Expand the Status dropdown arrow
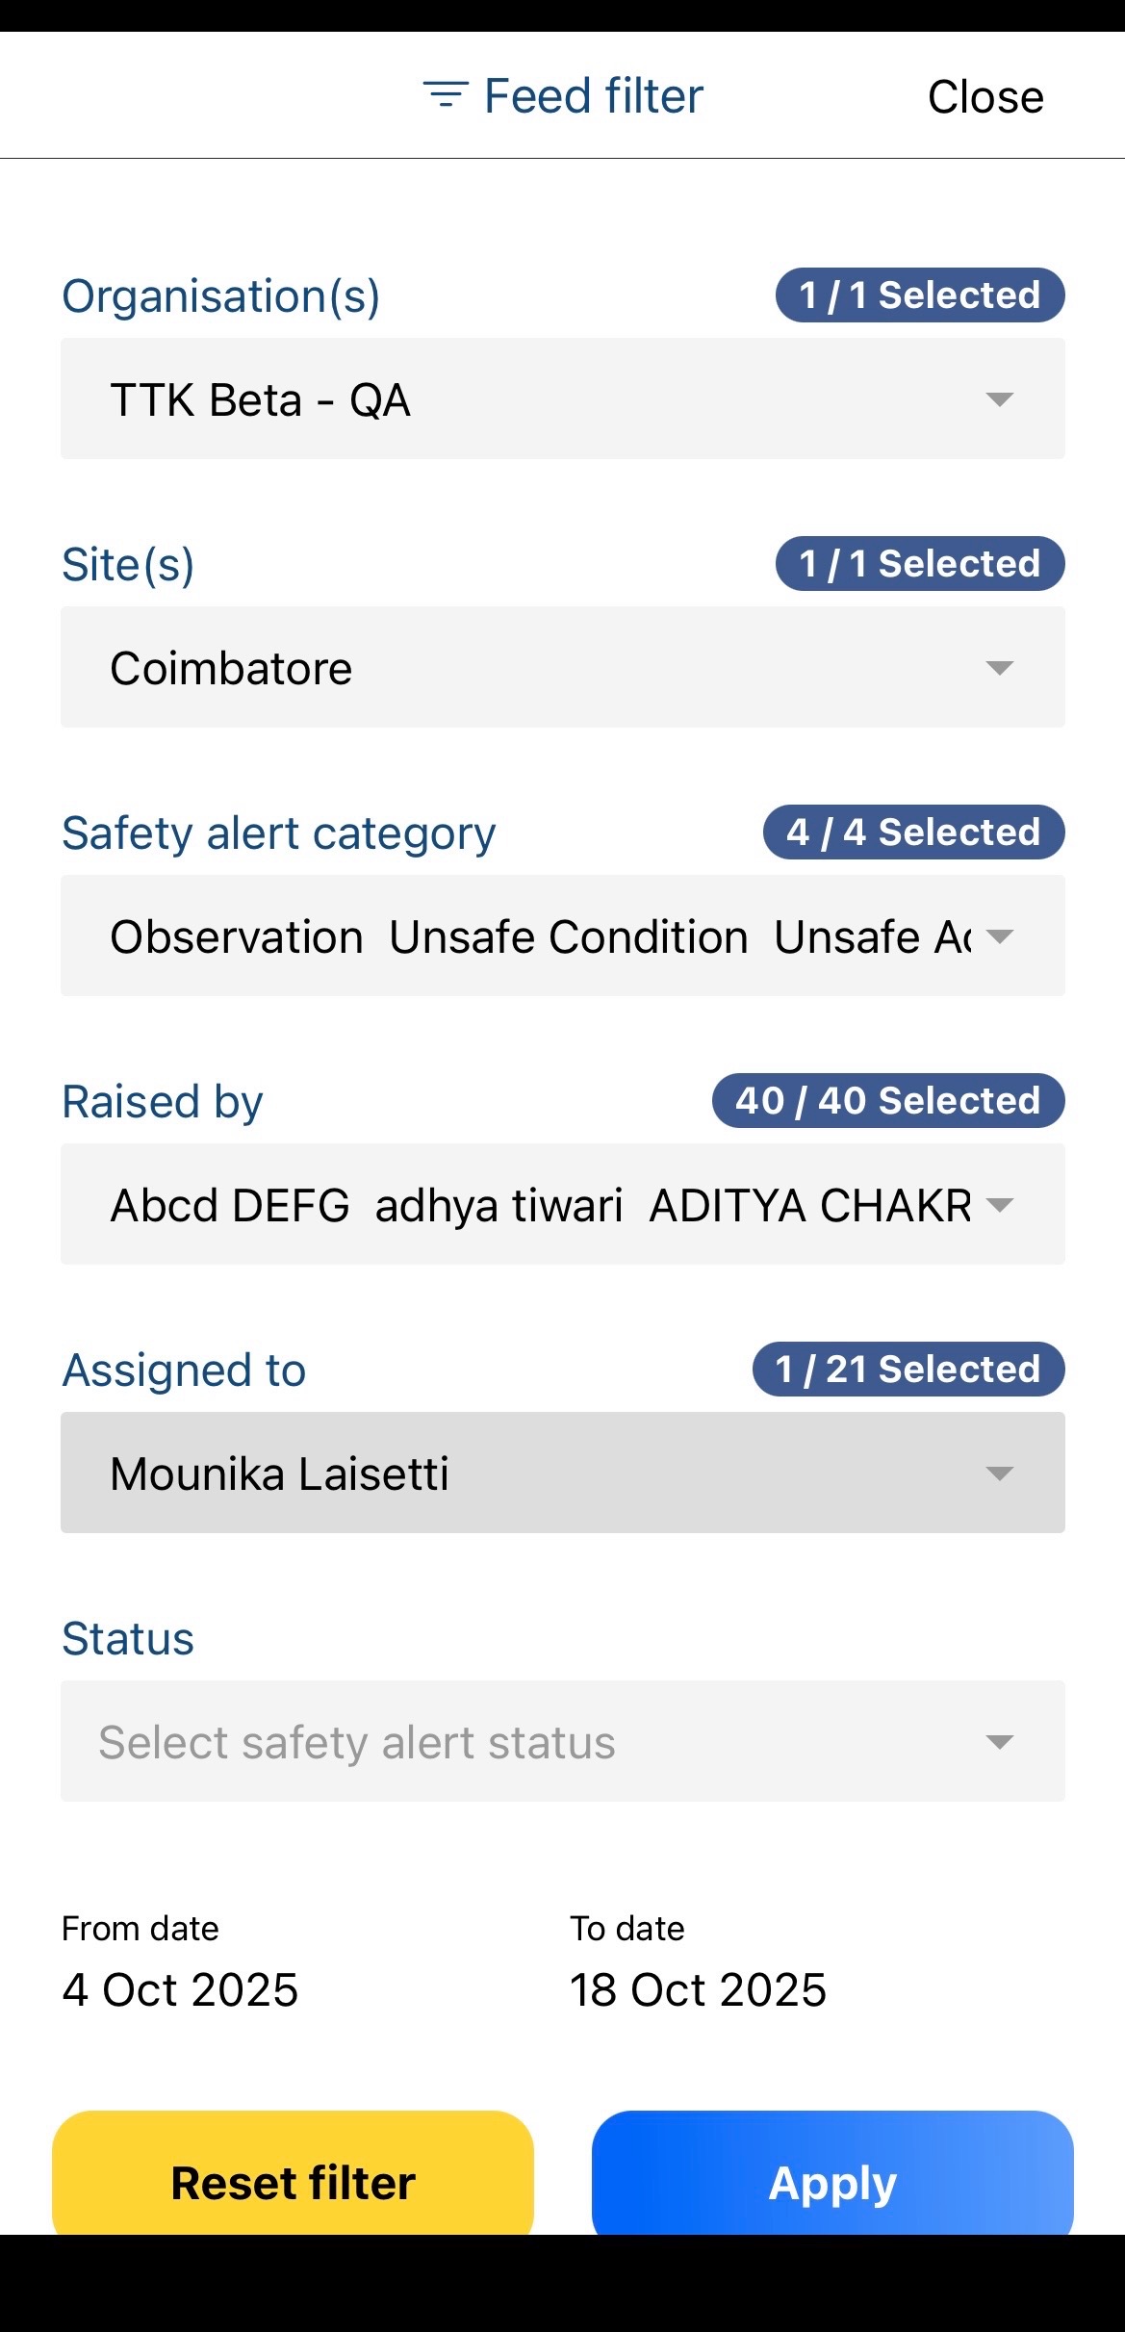Image resolution: width=1125 pixels, height=2332 pixels. coord(1000,1742)
